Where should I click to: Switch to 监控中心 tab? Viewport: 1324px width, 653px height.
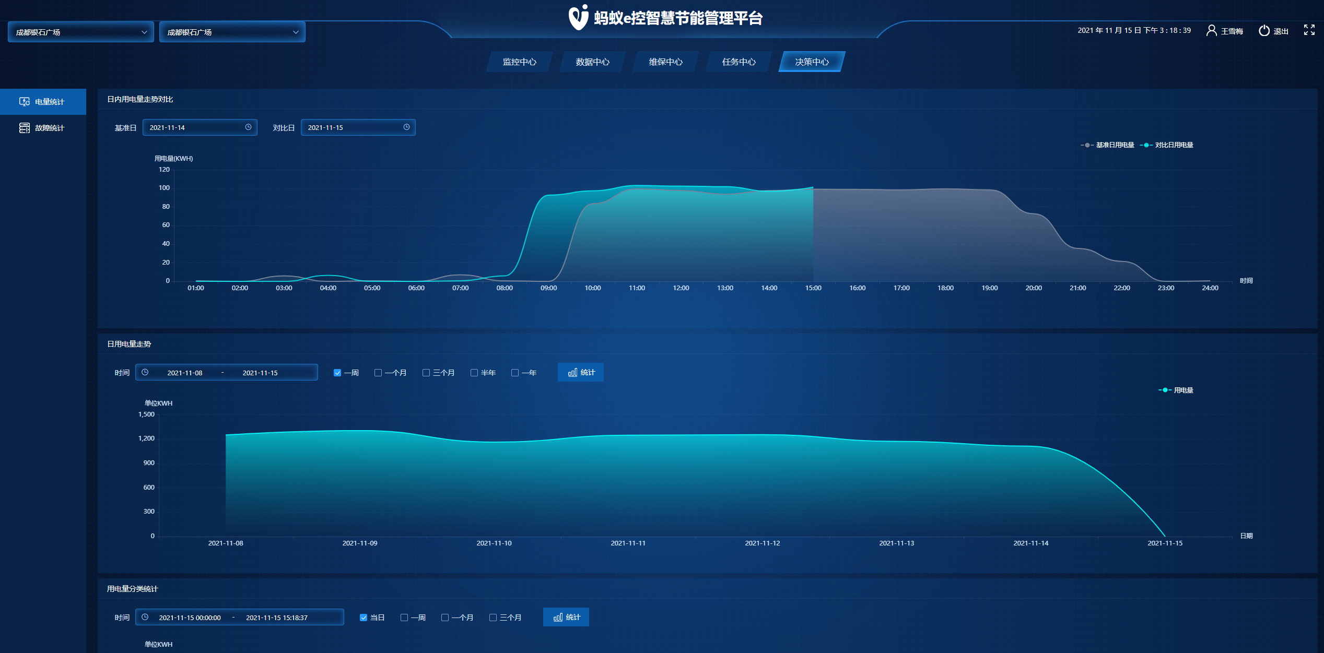pyautogui.click(x=520, y=62)
